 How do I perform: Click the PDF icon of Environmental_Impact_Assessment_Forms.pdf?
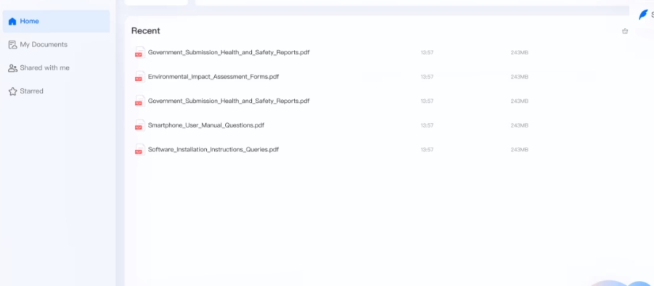[x=139, y=77]
